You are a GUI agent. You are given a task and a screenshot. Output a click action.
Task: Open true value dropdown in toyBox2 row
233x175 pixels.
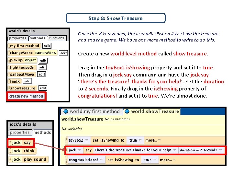[135, 140]
